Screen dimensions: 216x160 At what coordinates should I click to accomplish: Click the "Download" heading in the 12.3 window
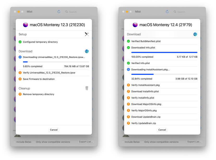26,51
